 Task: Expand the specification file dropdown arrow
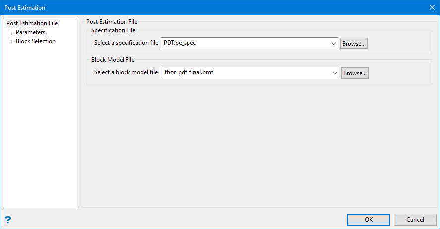(x=333, y=44)
